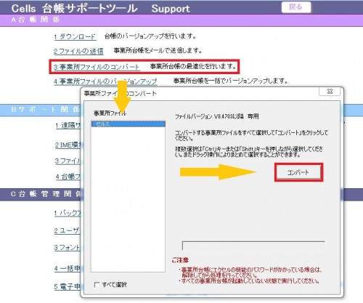This screenshot has height=303, width=363.
Task: Select セルス in the 事業所ファイル list
Action: point(129,124)
